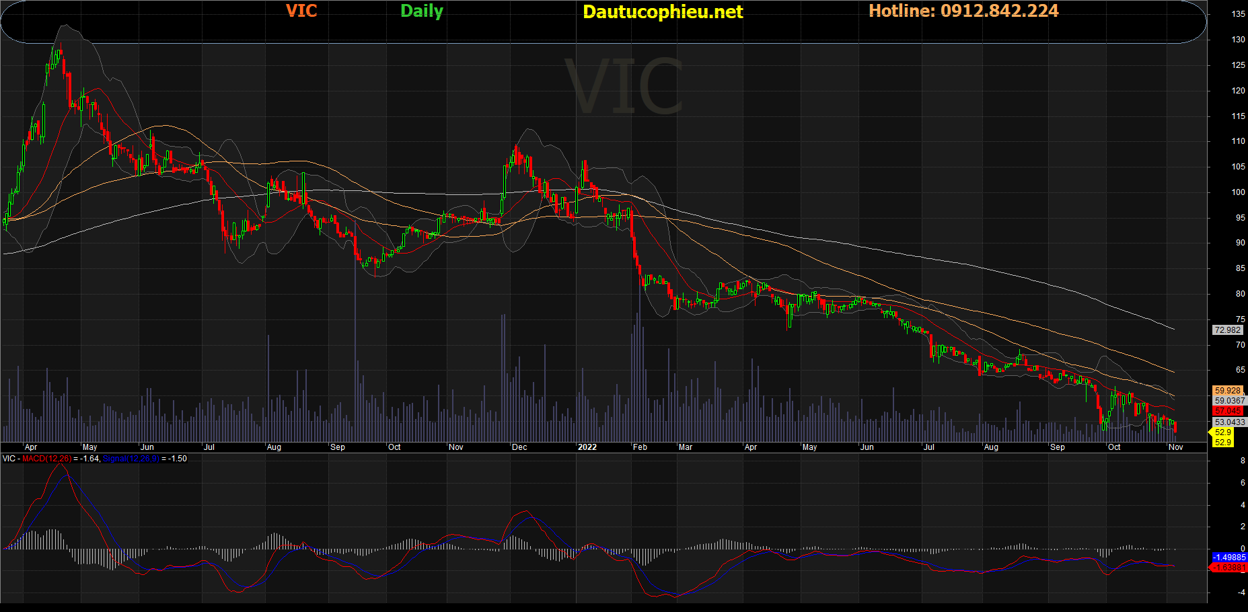Click the blue -1.49885 MACD value tag
The image size is (1248, 612).
1228,558
